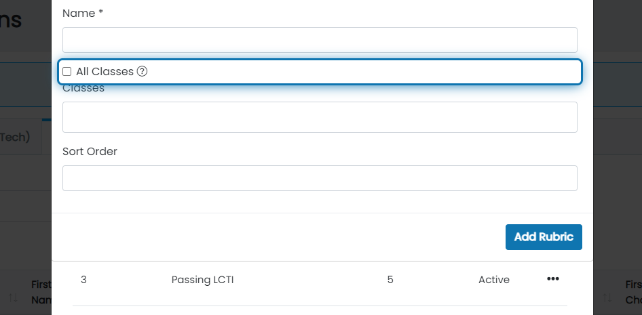Click the Name * field label

click(x=83, y=14)
